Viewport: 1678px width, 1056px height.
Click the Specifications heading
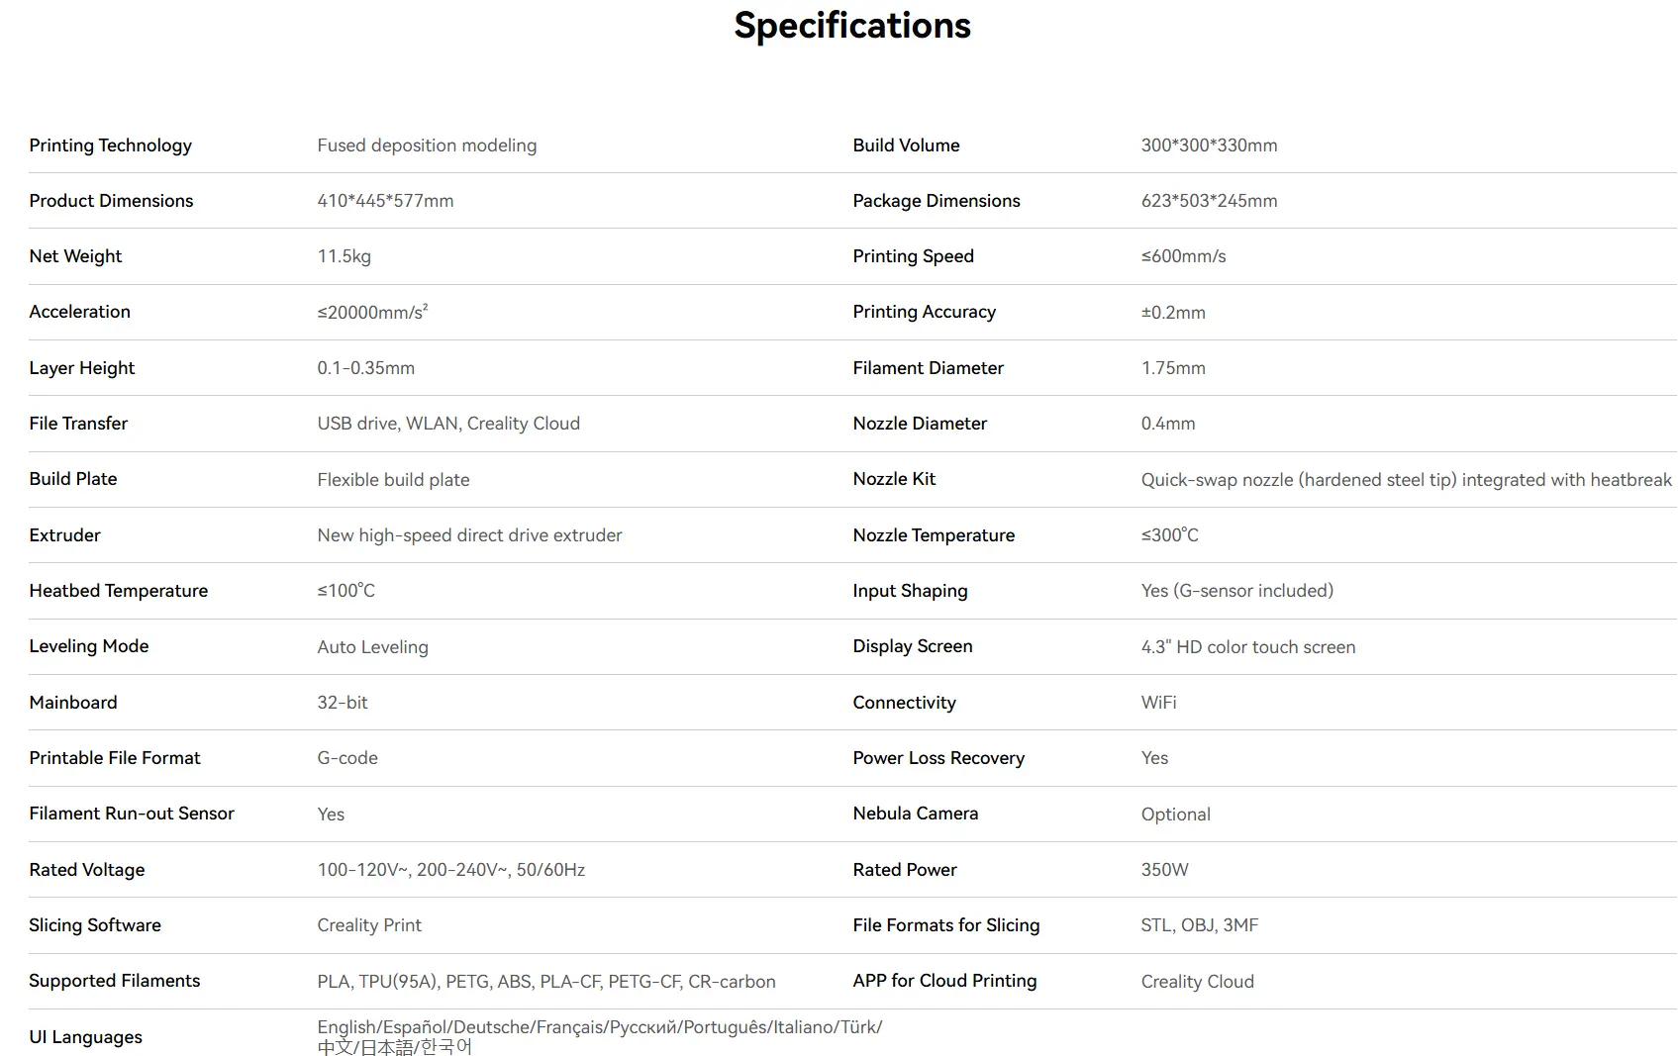pos(851,26)
